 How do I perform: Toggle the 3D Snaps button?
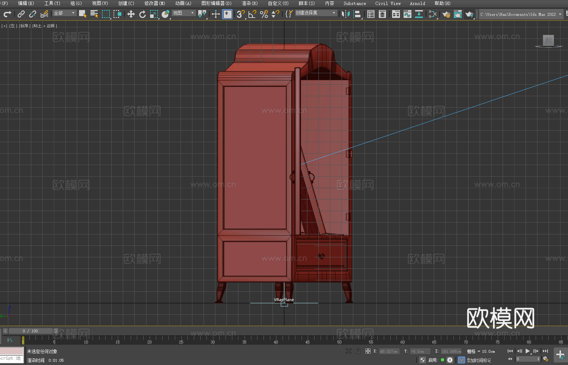[241, 14]
